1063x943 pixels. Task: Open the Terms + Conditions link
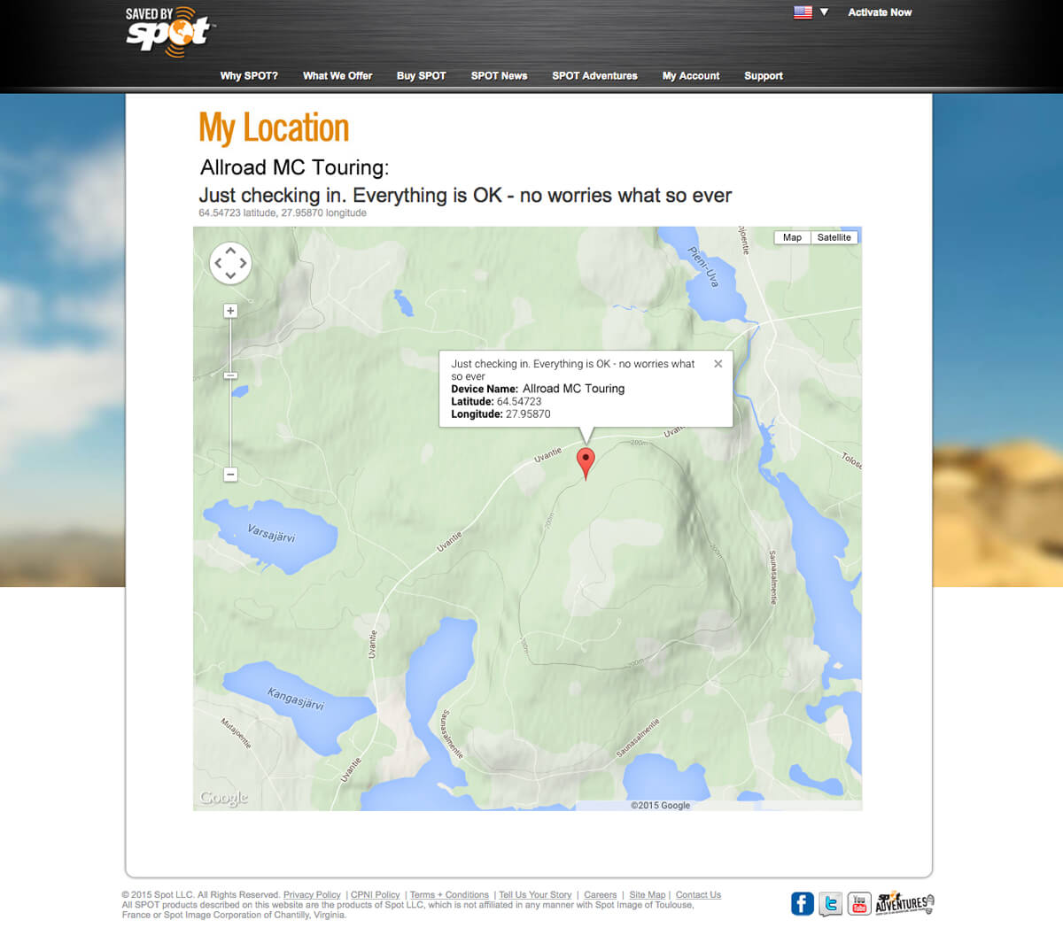click(x=449, y=895)
